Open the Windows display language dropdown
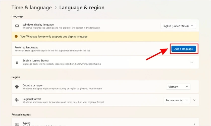Screen dimensions: 211x126 tap(178, 26)
